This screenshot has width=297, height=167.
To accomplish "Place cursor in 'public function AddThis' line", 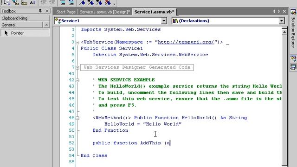I will 131,143.
